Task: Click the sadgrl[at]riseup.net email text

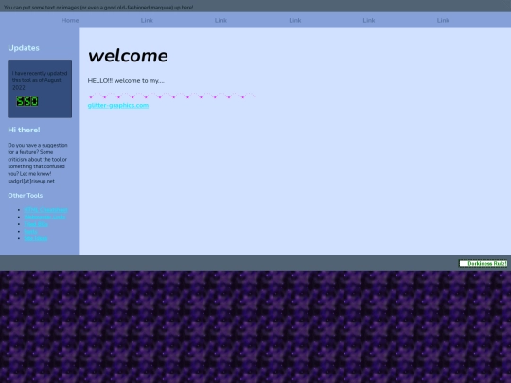Action: [31, 181]
